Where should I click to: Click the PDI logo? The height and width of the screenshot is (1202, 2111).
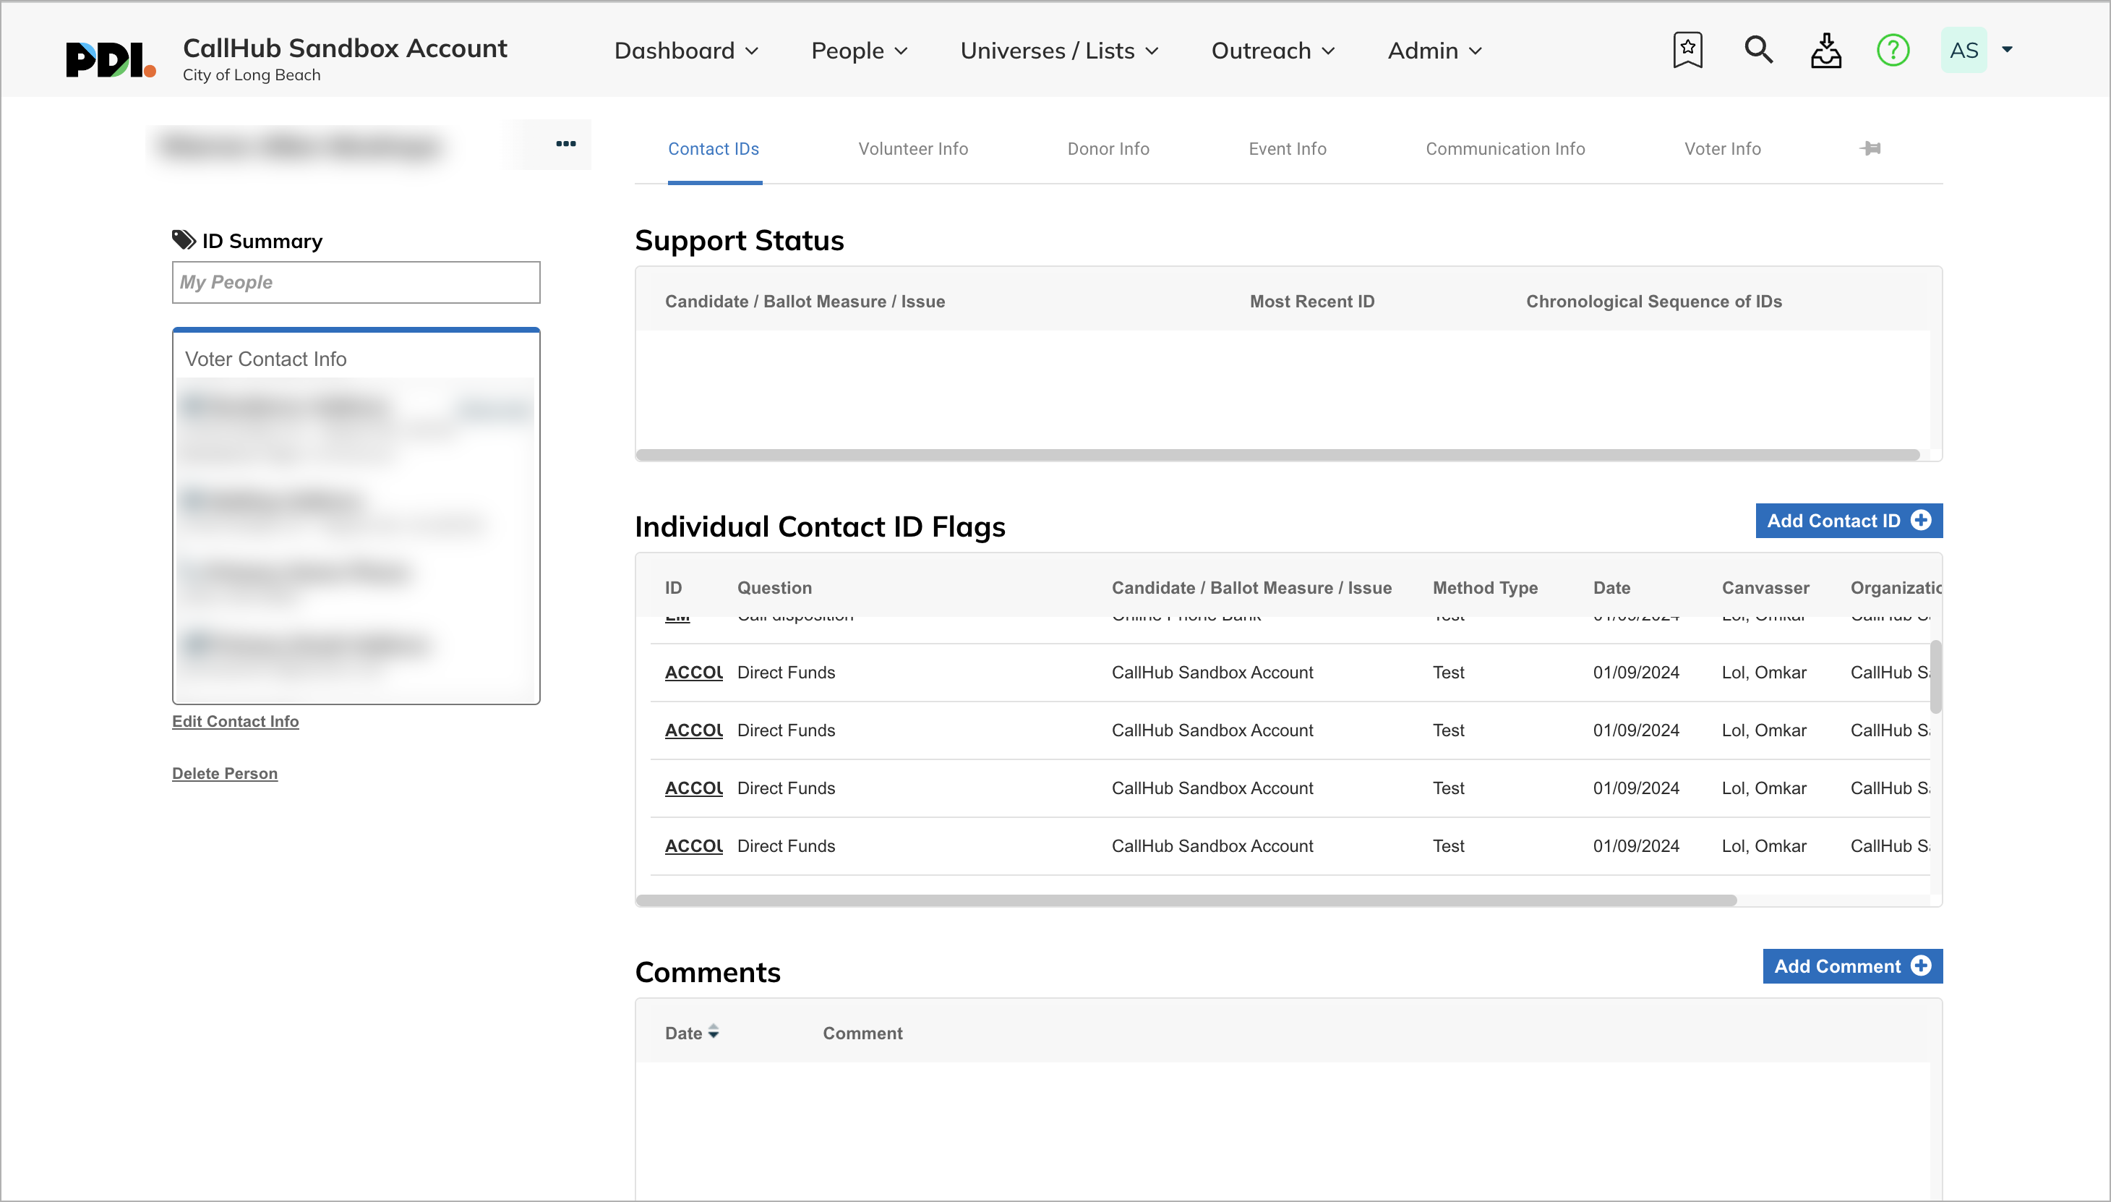click(x=111, y=59)
